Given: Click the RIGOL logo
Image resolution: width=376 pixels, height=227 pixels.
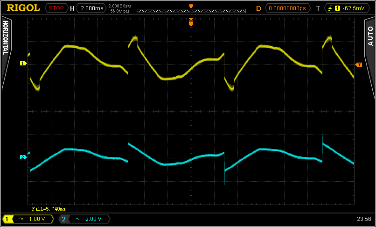Looking at the screenshot, I should (x=23, y=8).
